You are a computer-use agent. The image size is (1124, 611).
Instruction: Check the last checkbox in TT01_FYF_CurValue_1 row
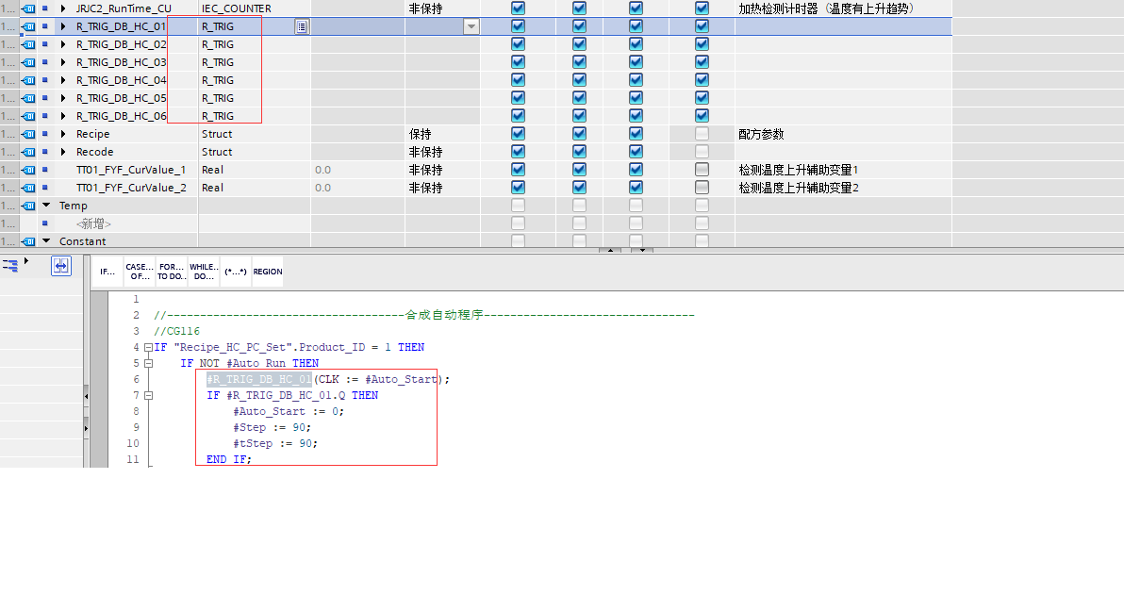pos(702,170)
